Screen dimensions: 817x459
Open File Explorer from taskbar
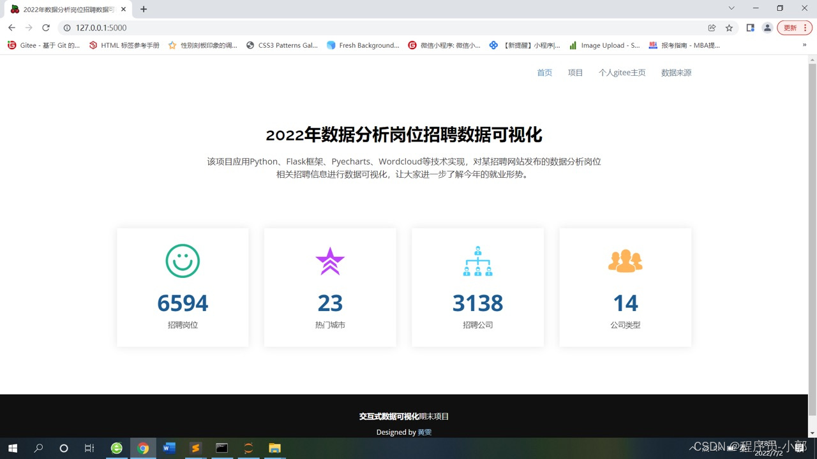(x=274, y=448)
